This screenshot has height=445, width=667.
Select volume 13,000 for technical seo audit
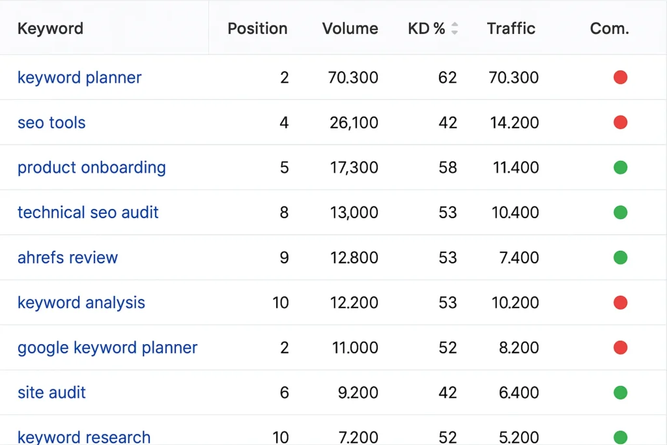[354, 212]
